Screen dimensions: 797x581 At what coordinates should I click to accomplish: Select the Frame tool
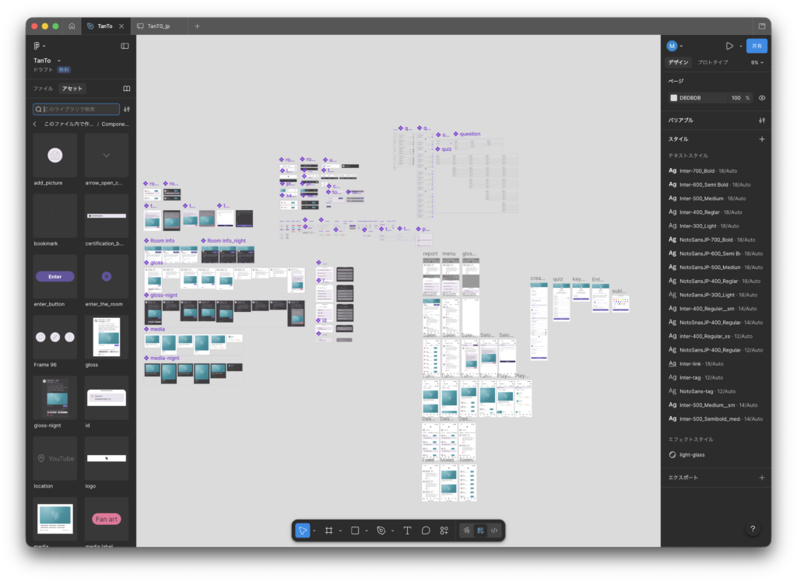point(329,530)
